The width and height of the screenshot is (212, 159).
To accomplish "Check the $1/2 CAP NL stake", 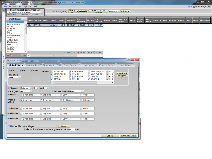I will 89,74.
